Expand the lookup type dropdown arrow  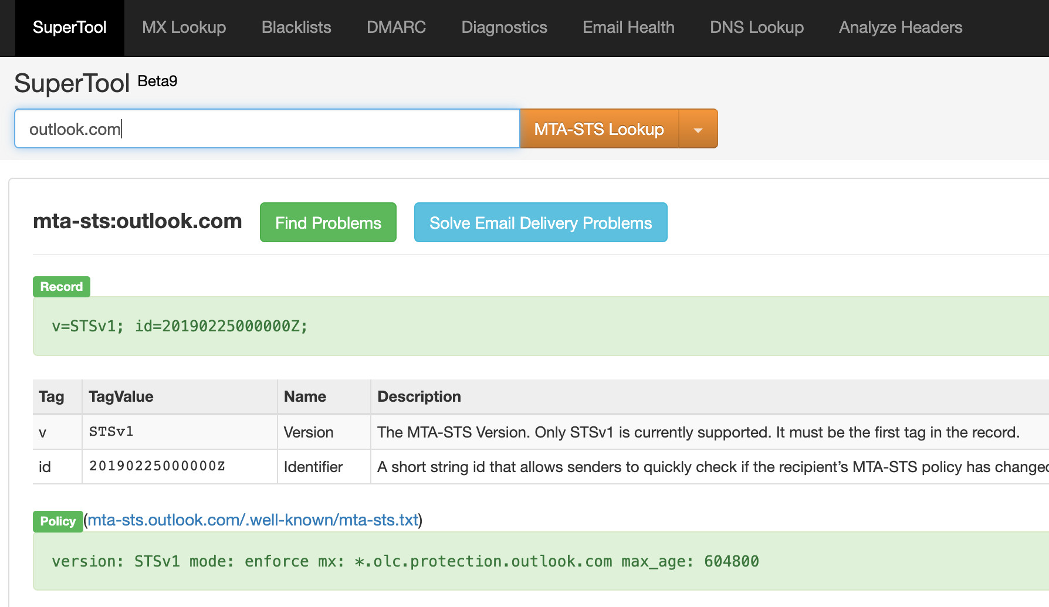pos(698,128)
